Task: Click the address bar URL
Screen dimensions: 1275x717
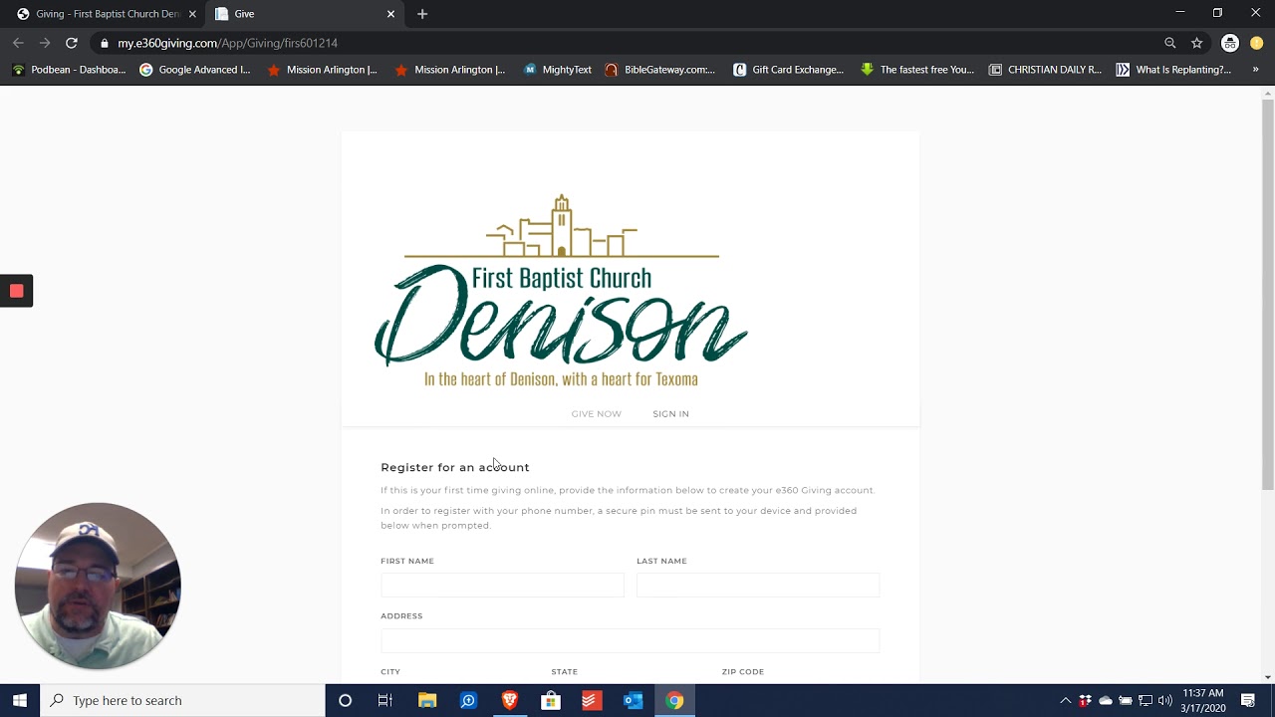Action: pyautogui.click(x=227, y=43)
